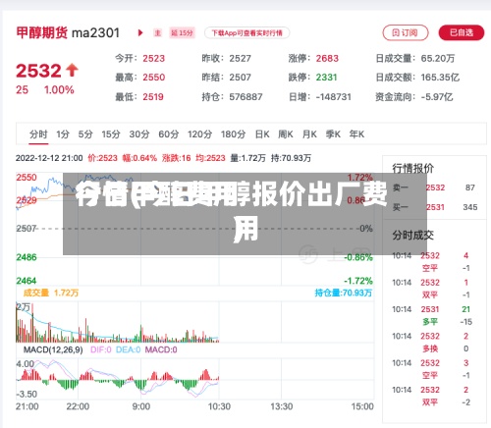Click the 分时成交 panel heading
491x428 pixels.
pos(413,235)
